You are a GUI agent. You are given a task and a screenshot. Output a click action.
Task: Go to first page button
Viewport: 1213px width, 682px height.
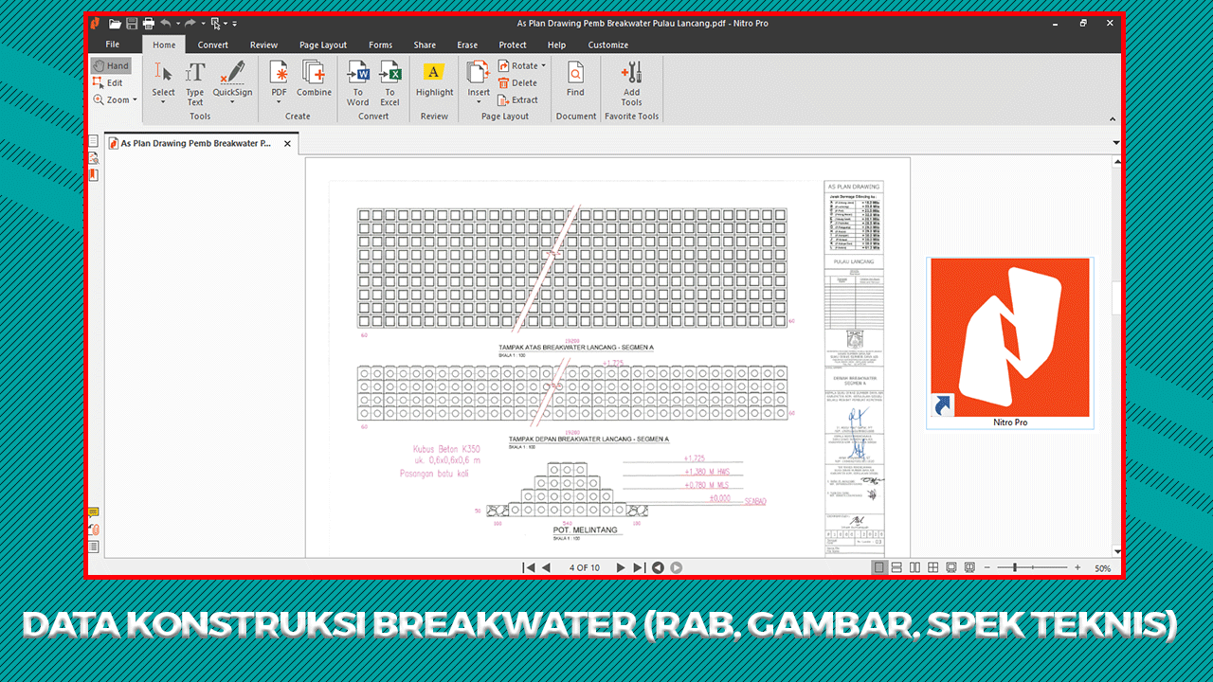click(529, 567)
